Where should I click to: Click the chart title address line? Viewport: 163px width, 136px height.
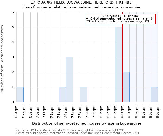point(81,2)
